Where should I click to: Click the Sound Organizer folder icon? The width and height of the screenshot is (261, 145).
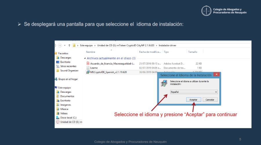tap(58, 70)
